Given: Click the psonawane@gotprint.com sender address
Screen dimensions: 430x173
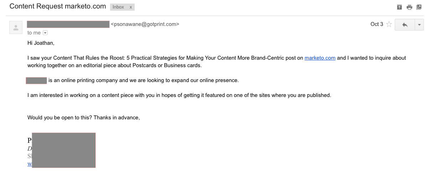Looking at the screenshot, I should pyautogui.click(x=145, y=24).
